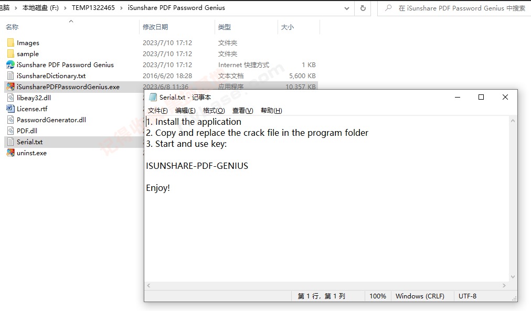This screenshot has height=311, width=531.
Task: Click the 'Enjoy!' line in Notepad
Action: click(x=158, y=188)
